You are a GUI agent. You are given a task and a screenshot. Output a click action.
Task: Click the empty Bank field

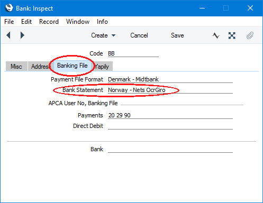[170, 149]
